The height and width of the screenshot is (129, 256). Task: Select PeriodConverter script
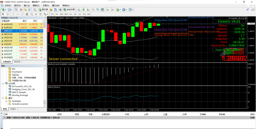click(20, 104)
